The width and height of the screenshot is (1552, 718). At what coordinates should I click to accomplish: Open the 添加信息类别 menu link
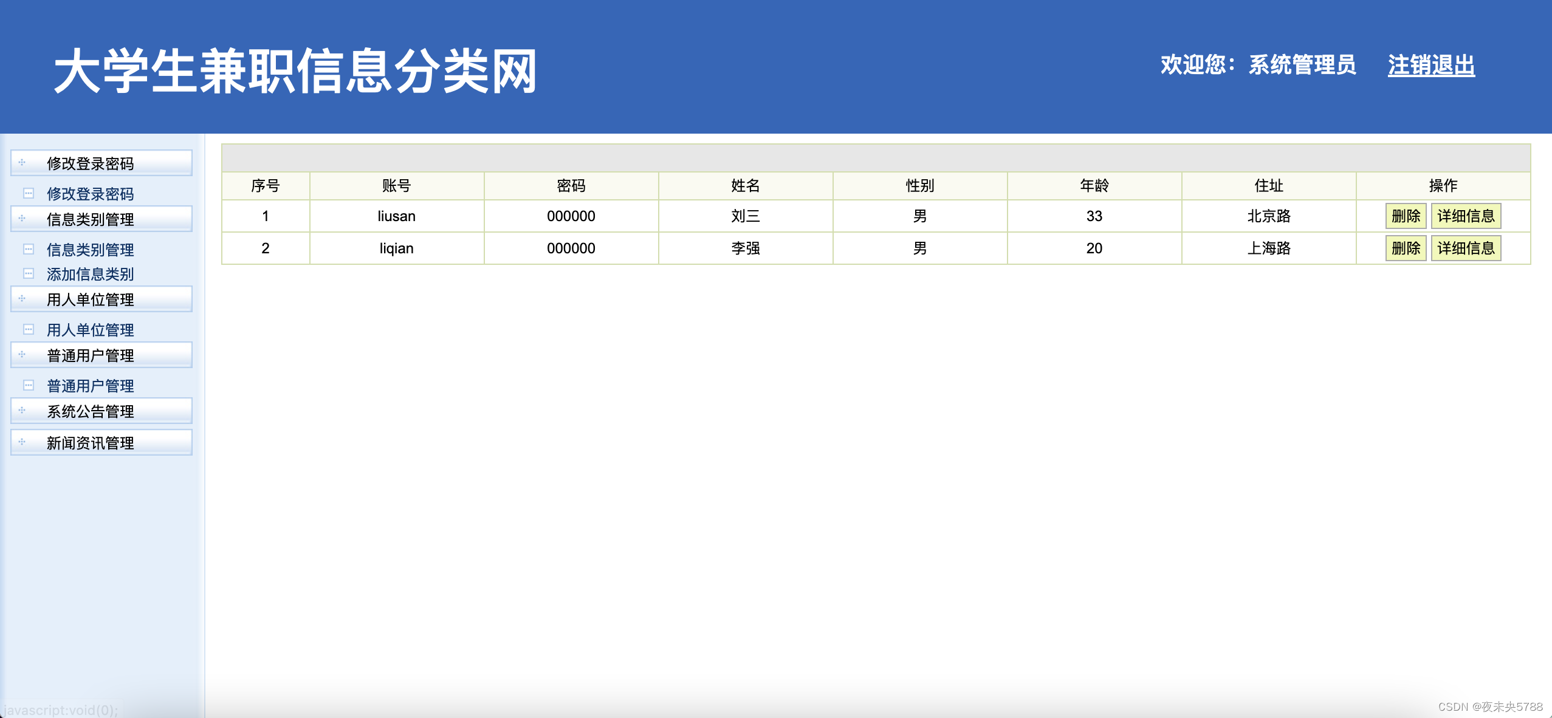click(x=91, y=274)
